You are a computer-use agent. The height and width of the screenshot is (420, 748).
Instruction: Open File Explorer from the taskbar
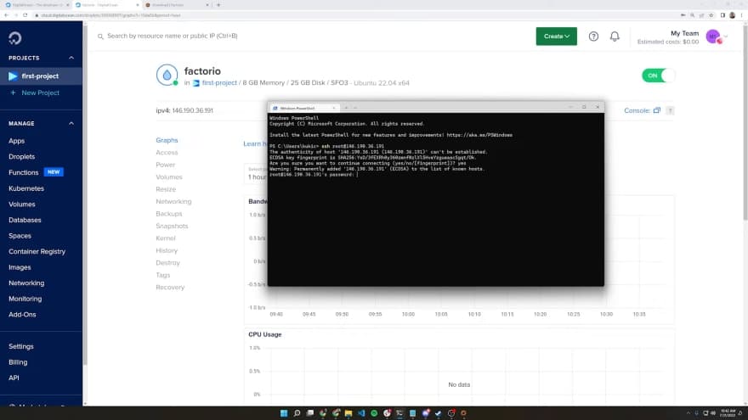click(x=348, y=413)
